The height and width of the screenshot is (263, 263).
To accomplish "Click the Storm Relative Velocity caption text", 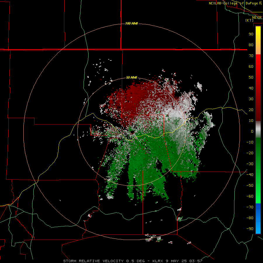I will click(x=133, y=261).
